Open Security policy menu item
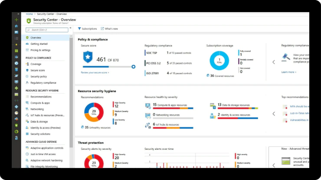 (x=39, y=76)
